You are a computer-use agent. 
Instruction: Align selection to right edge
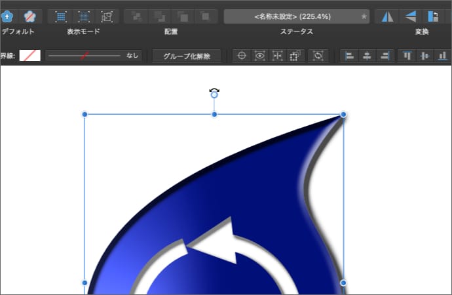tap(385, 56)
